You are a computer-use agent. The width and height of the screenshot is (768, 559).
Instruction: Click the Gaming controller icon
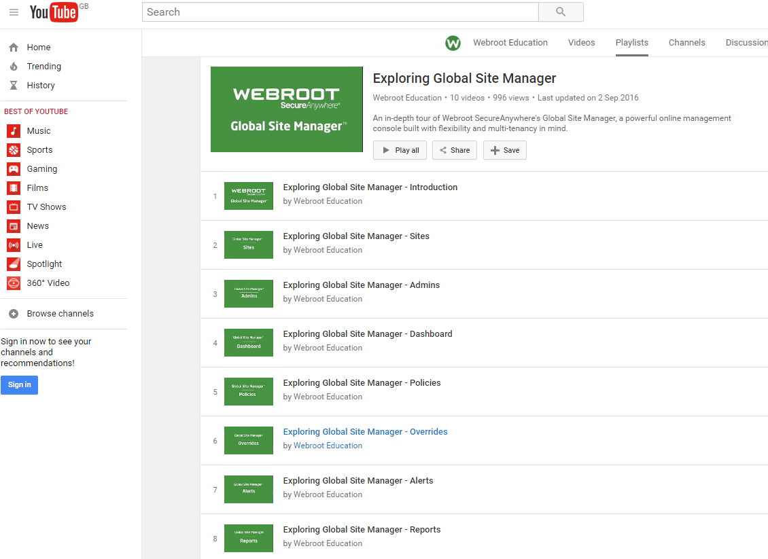[14, 169]
